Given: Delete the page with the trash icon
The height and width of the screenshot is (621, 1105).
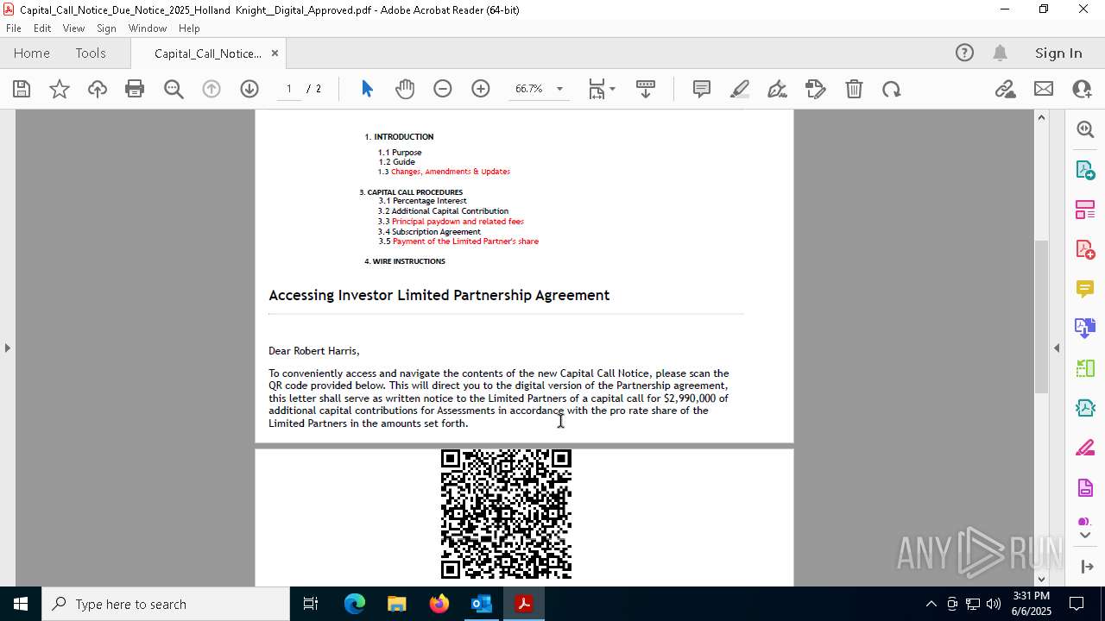Looking at the screenshot, I should click(854, 89).
